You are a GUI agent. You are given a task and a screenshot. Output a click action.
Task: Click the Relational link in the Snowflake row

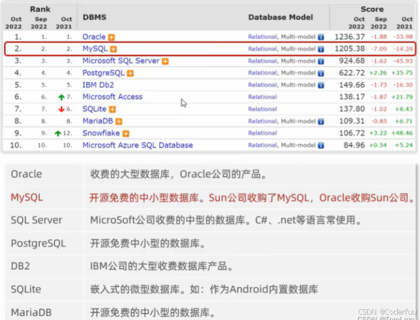[x=262, y=133]
